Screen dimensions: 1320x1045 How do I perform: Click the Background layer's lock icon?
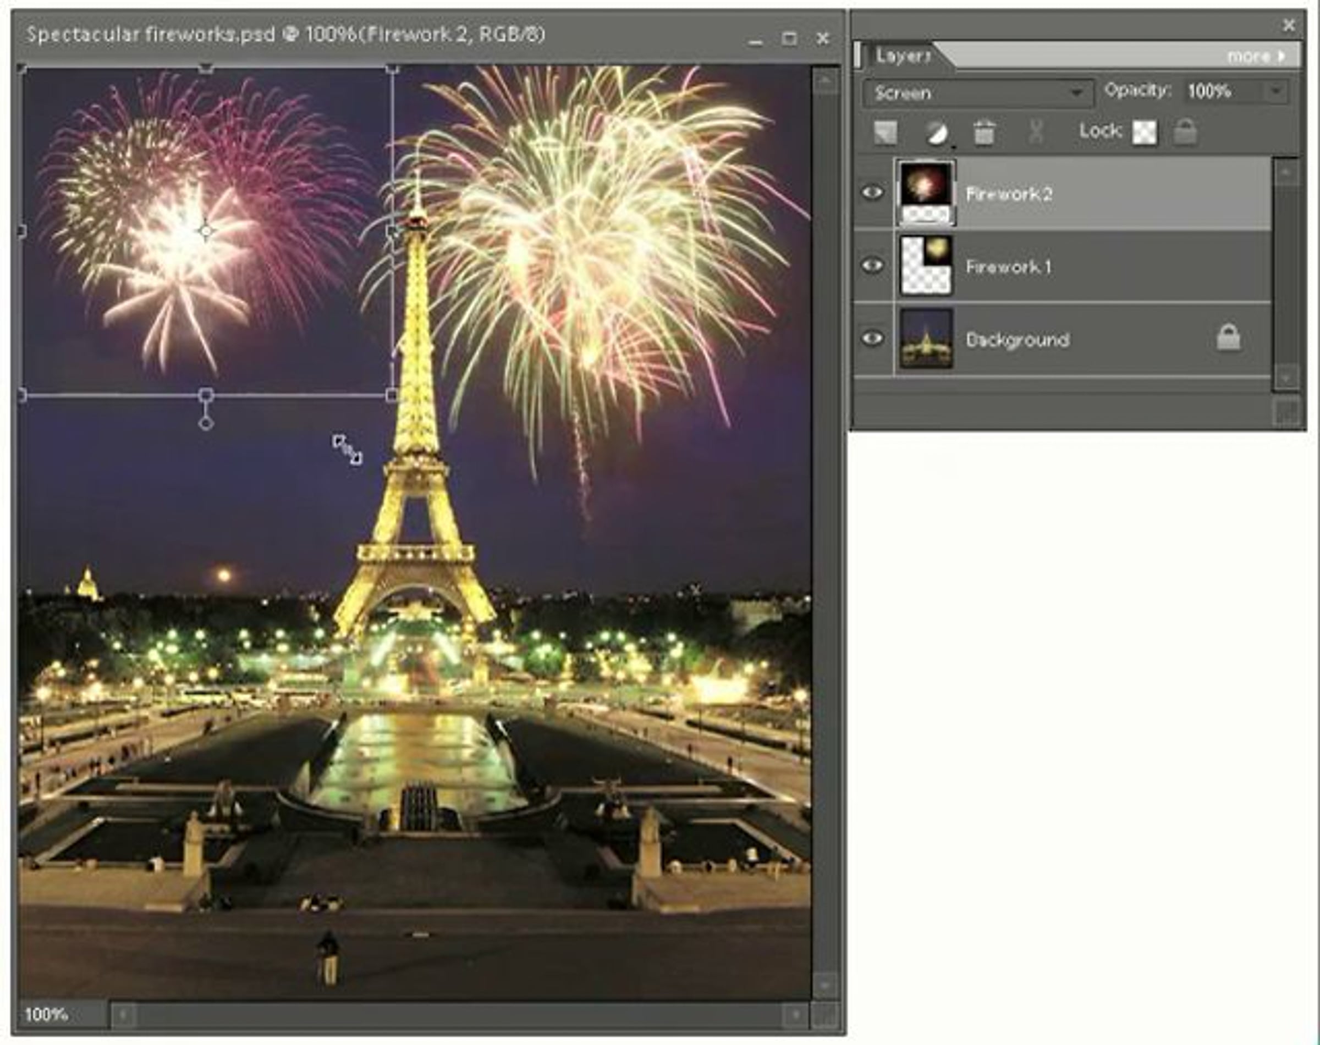coord(1228,338)
